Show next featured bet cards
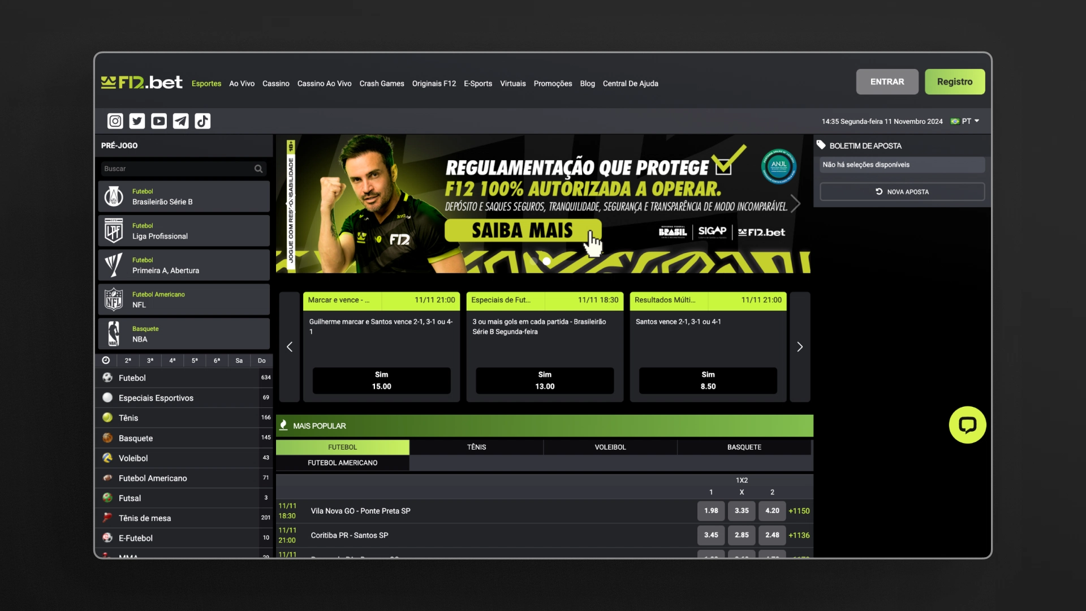Viewport: 1086px width, 611px height. (x=800, y=347)
